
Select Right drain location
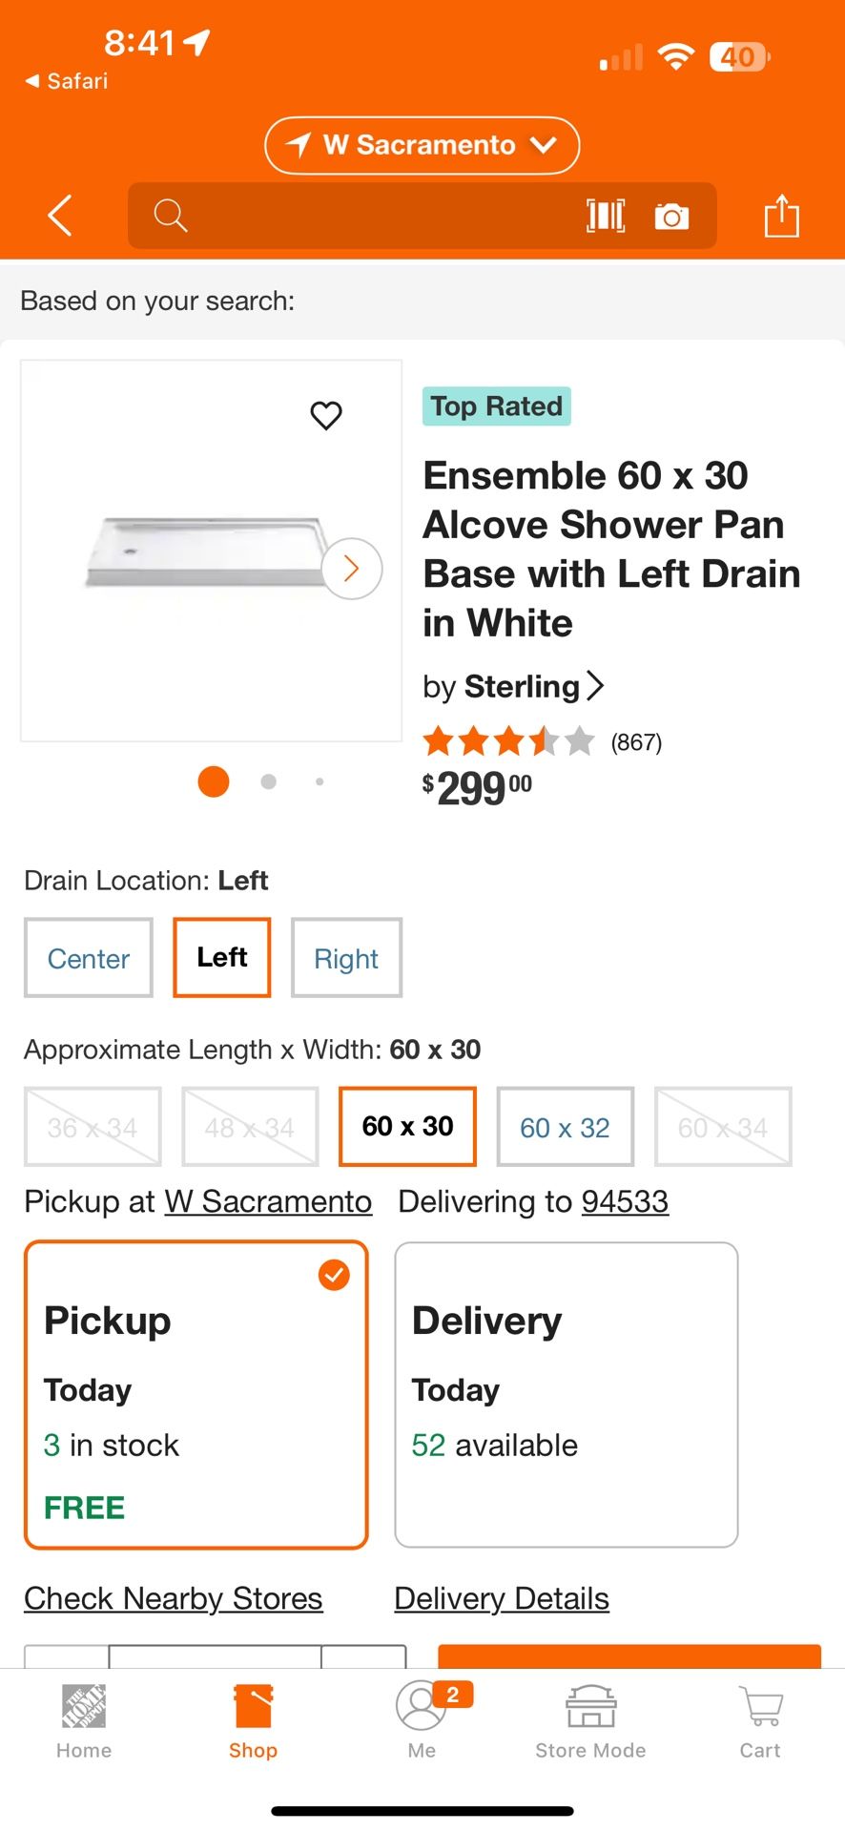tap(346, 957)
